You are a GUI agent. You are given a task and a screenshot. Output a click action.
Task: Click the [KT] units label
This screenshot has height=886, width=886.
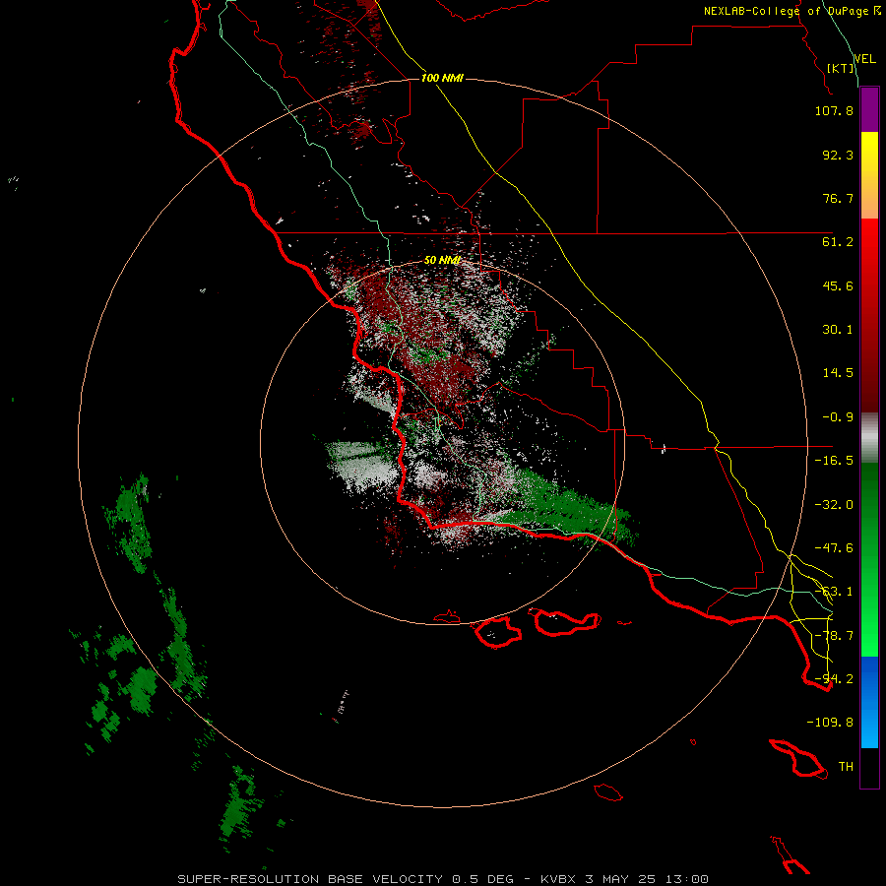[841, 68]
